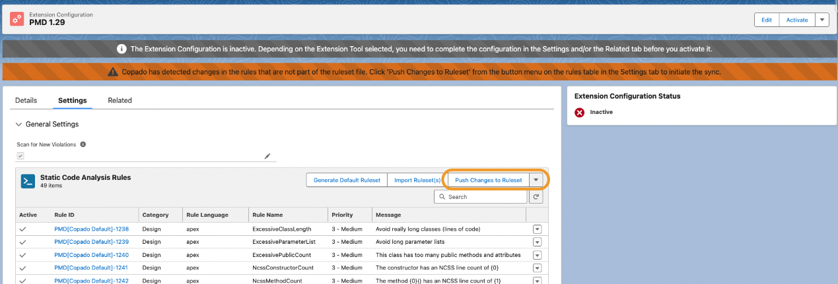Viewport: 838px width, 284px height.
Task: Switch to the Related tab
Action: point(120,100)
